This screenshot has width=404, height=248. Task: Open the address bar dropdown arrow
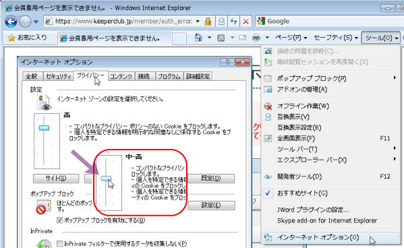pos(198,22)
